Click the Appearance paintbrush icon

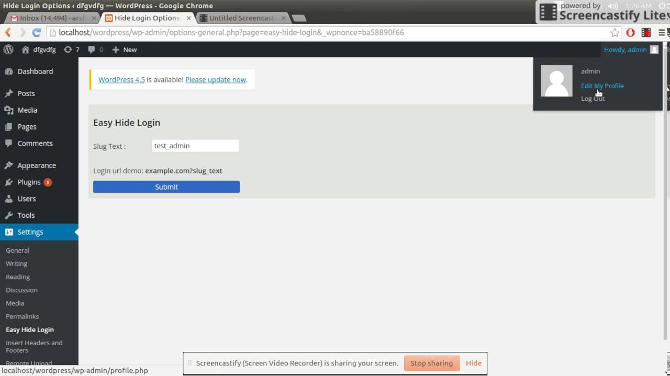(x=9, y=166)
